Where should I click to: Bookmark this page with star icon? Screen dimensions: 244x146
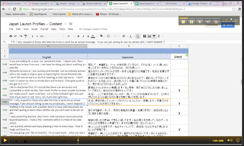tap(234, 9)
